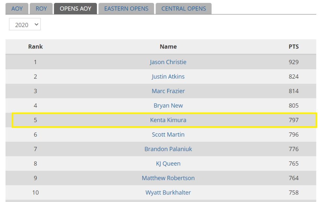The height and width of the screenshot is (202, 334).
Task: Switch to the EASTERN OPENS tab
Action: tap(126, 9)
